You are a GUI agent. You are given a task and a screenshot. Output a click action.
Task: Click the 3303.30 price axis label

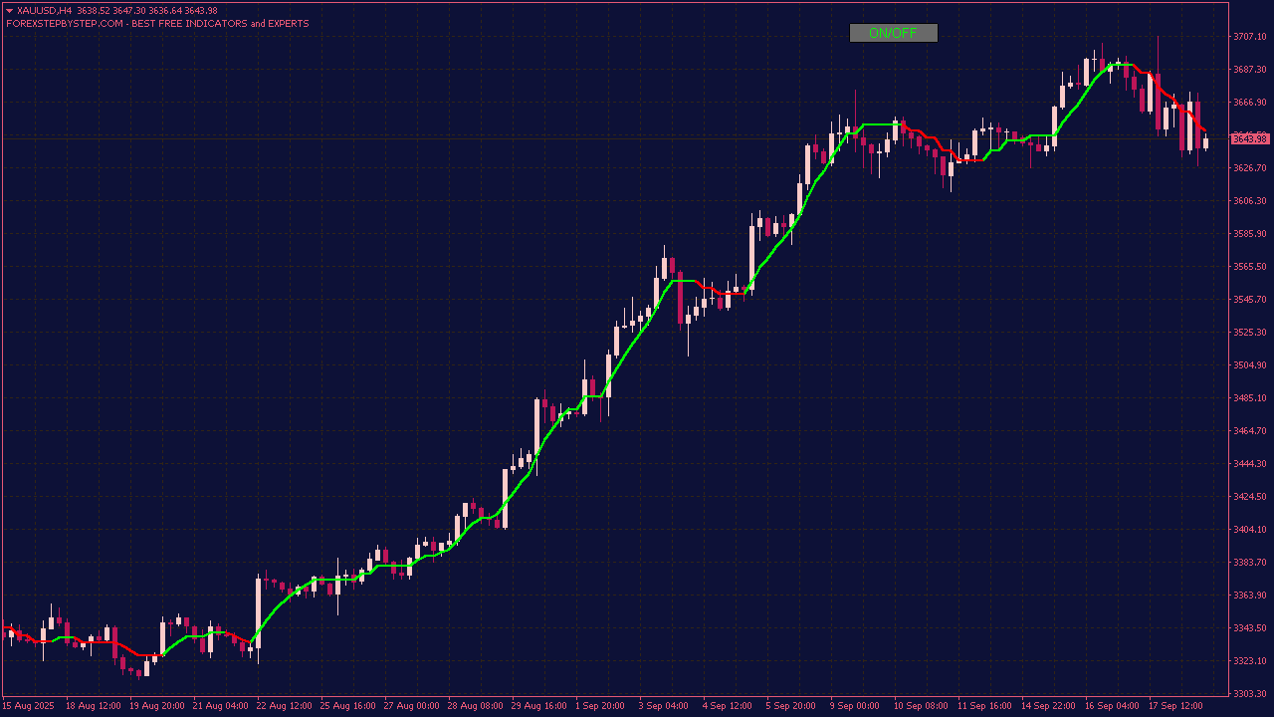pyautogui.click(x=1249, y=693)
